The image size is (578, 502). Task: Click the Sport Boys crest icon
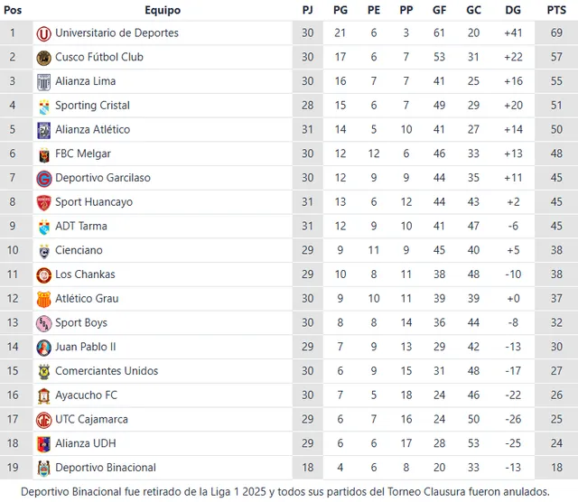[x=43, y=323]
